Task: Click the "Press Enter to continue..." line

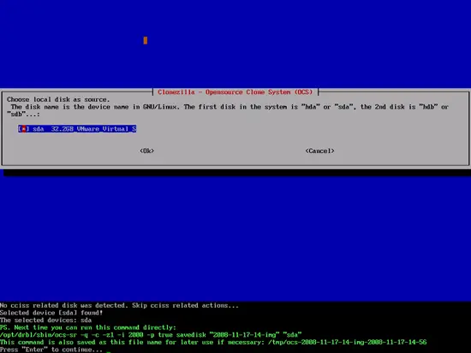Action: pyautogui.click(x=51, y=350)
